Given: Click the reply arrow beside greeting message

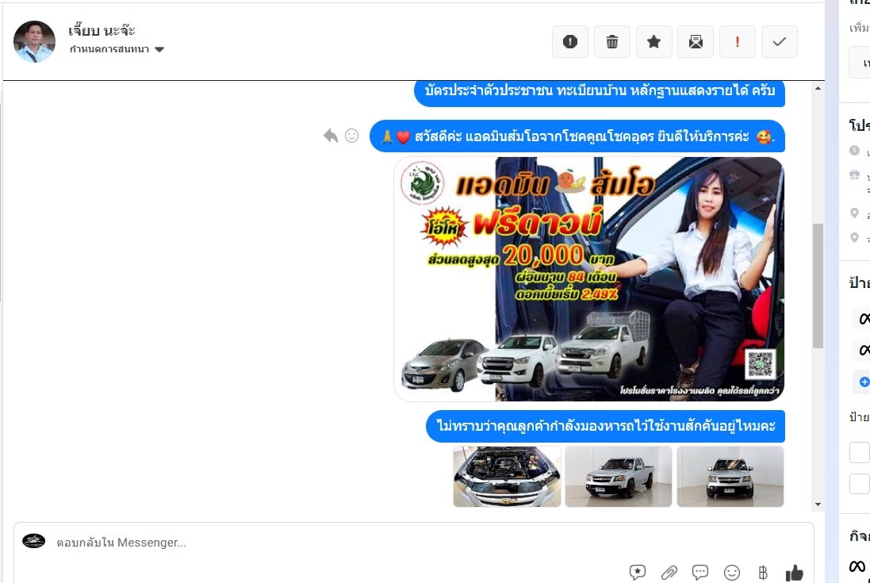Looking at the screenshot, I should click(x=331, y=136).
